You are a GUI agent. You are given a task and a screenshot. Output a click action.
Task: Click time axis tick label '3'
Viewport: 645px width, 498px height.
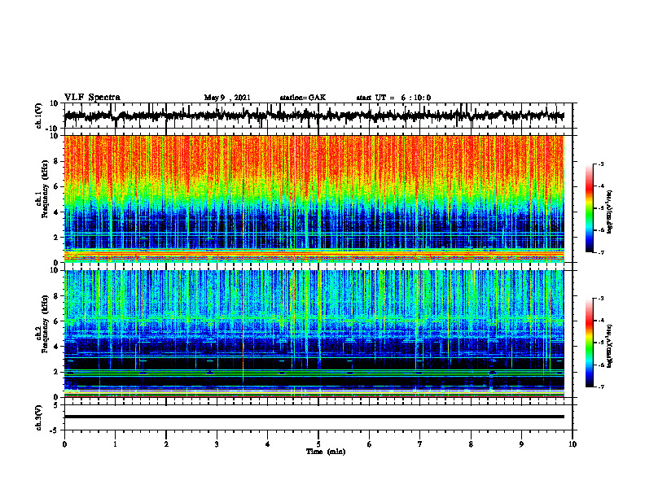pyautogui.click(x=217, y=444)
